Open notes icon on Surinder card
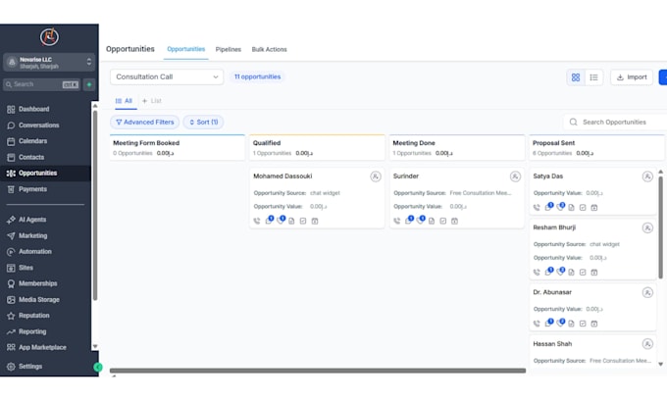 click(432, 222)
